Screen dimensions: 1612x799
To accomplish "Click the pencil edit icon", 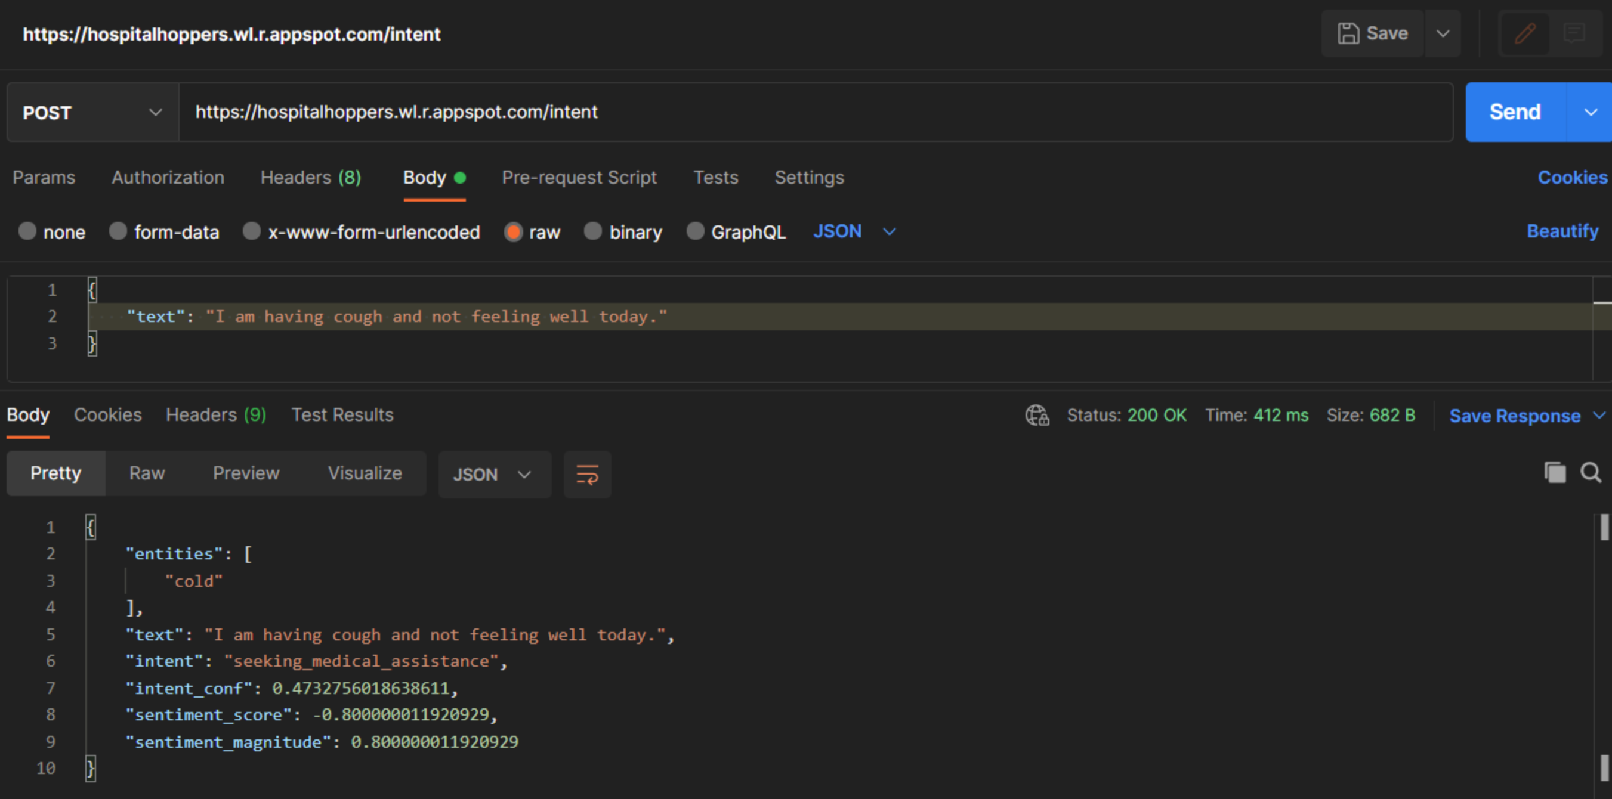I will 1524,34.
